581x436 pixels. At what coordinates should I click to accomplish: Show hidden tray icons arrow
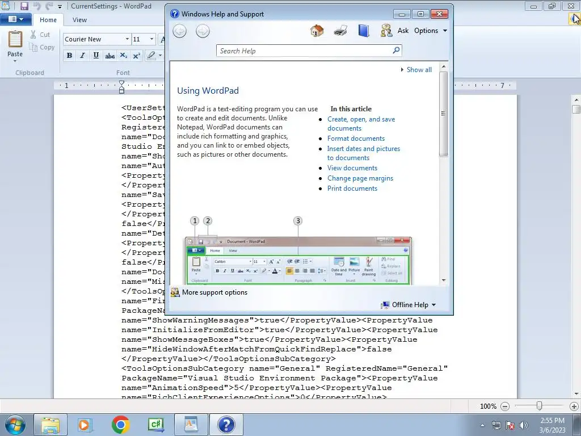(482, 425)
